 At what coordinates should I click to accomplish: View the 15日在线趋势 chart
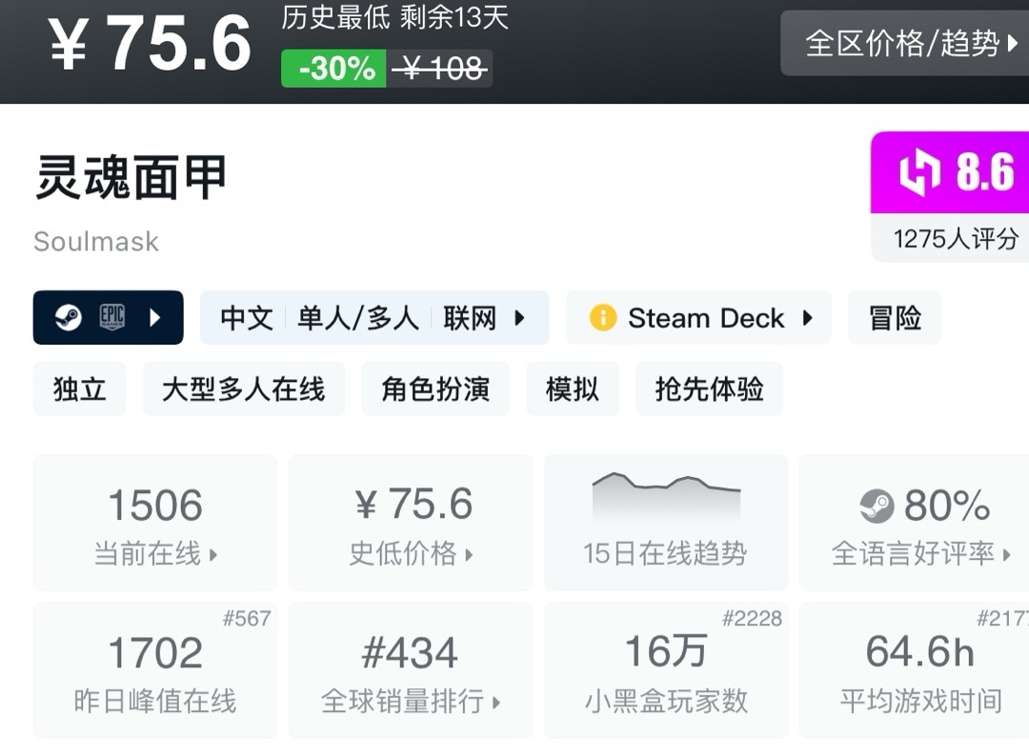pyautogui.click(x=665, y=522)
